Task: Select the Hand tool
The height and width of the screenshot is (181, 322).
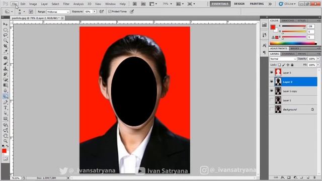Action: 6,136
